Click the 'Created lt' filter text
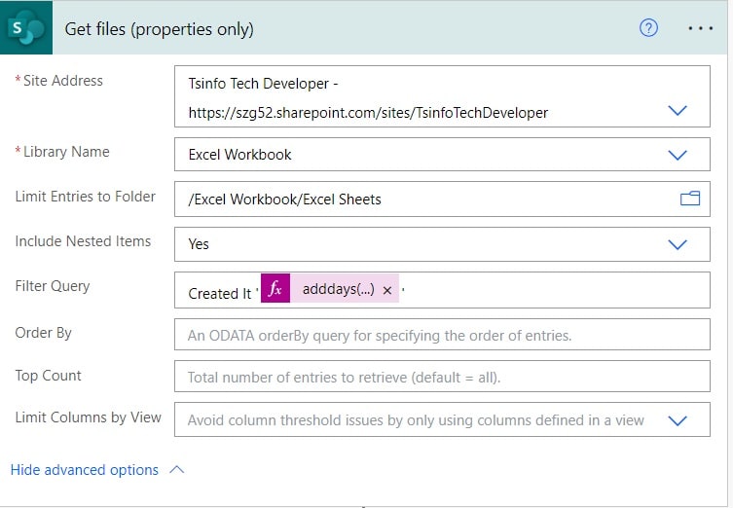The height and width of the screenshot is (508, 733). 220,294
